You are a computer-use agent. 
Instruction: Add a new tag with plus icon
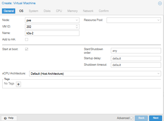pos(18,84)
